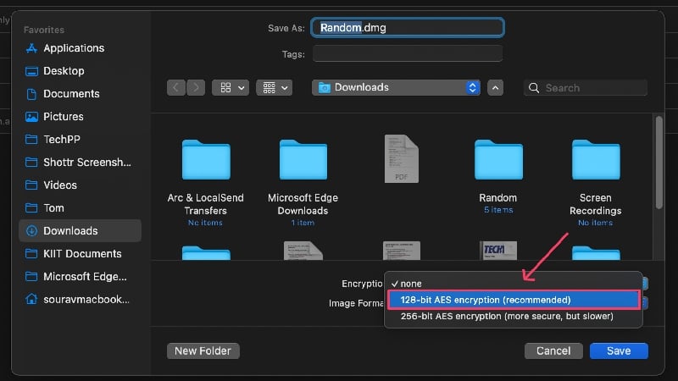The width and height of the screenshot is (678, 381).
Task: Click the Cancel button
Action: click(553, 351)
